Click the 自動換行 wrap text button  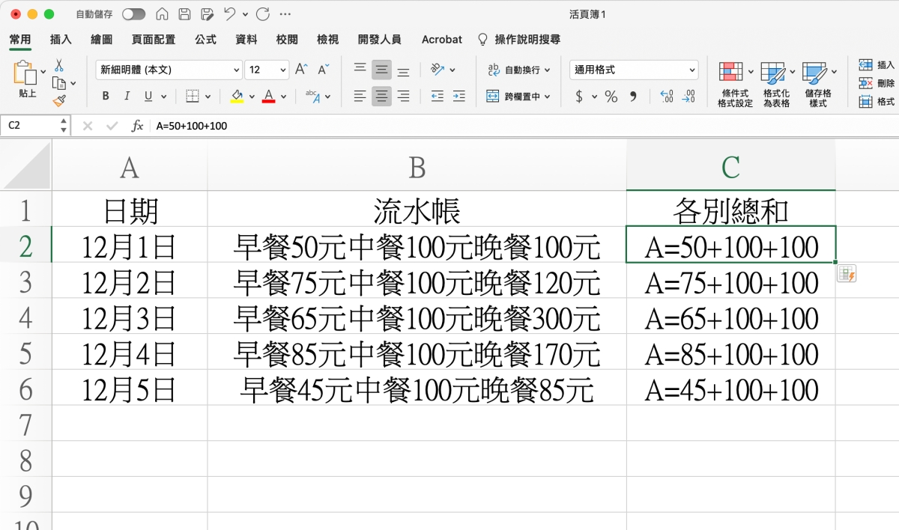pos(518,70)
